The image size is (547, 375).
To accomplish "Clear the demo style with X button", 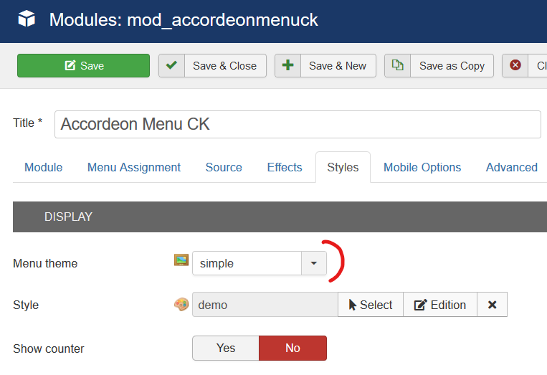I will tap(493, 305).
